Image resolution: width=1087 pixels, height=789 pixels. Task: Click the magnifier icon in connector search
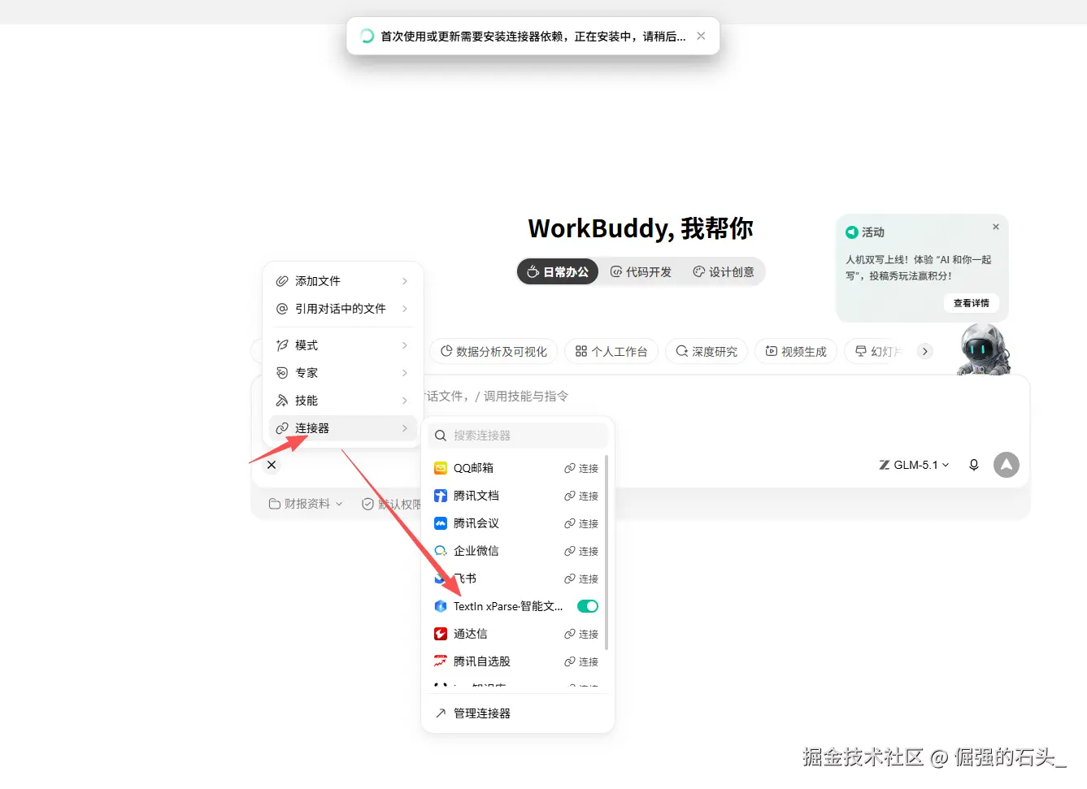(x=441, y=436)
